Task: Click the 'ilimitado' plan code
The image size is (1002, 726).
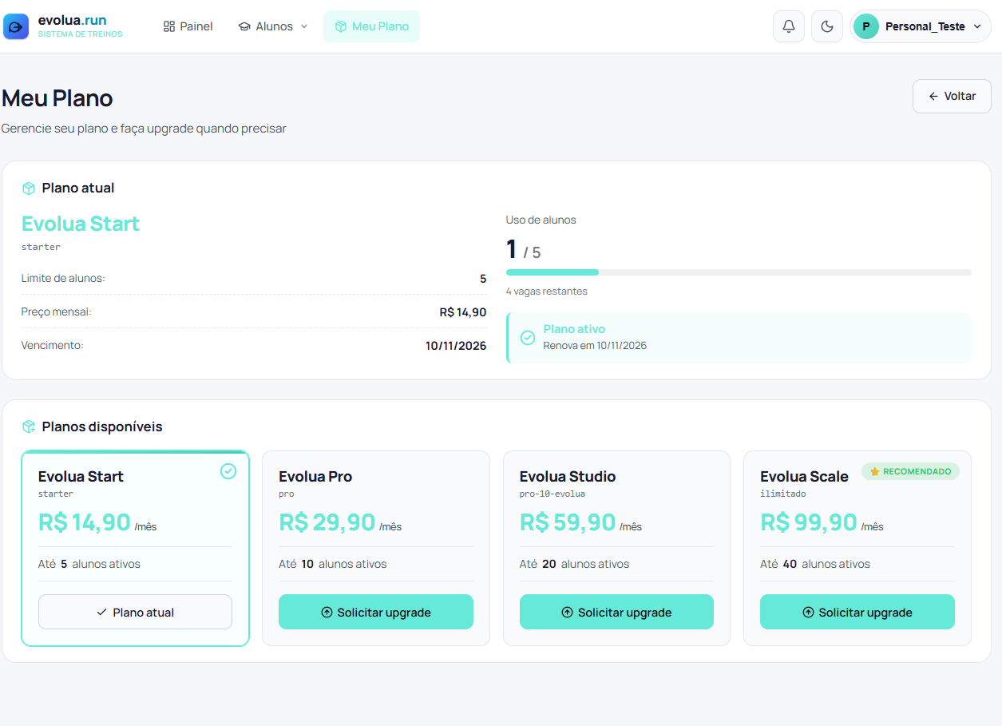Action: click(x=783, y=494)
